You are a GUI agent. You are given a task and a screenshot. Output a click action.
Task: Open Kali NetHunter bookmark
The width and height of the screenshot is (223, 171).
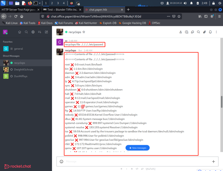(86, 23)
